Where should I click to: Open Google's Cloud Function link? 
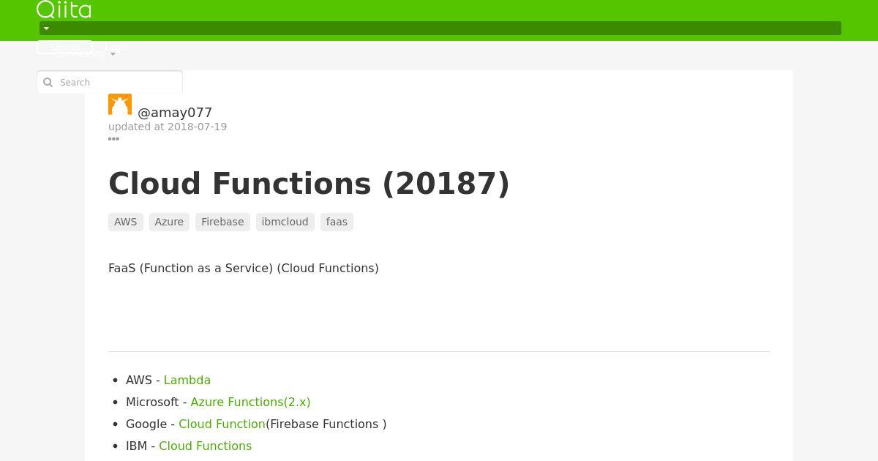click(x=222, y=424)
